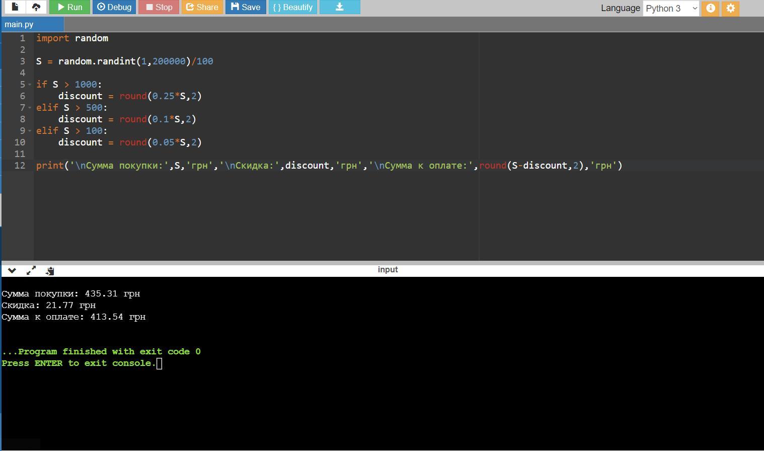Click 'Скидка: 21.77 грн' output line
The height and width of the screenshot is (451, 764).
click(49, 305)
